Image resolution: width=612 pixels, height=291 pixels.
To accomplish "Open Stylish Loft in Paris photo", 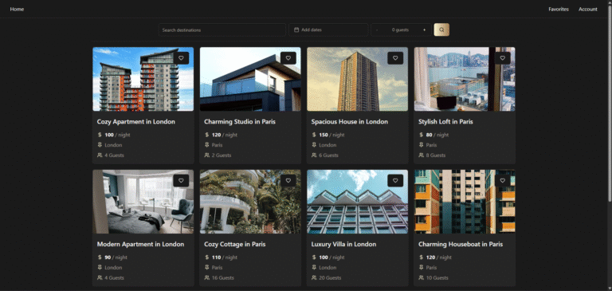I will point(465,79).
